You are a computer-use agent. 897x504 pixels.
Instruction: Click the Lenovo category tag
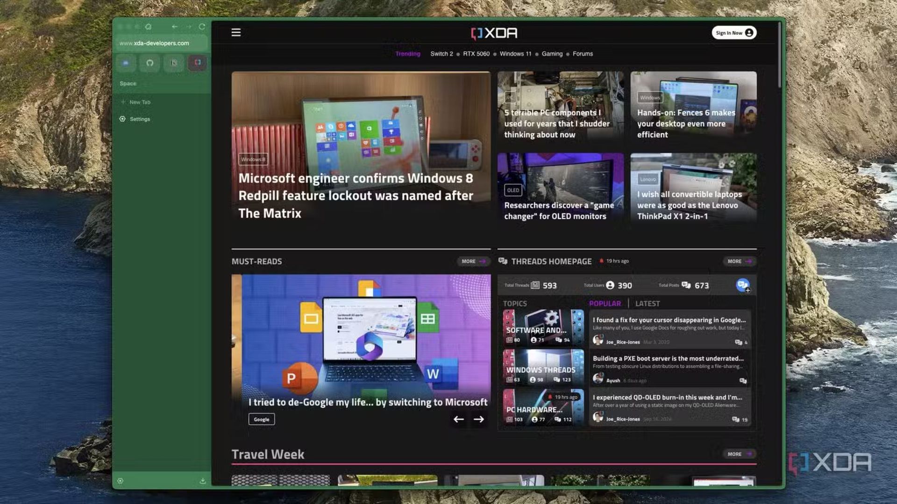point(648,179)
